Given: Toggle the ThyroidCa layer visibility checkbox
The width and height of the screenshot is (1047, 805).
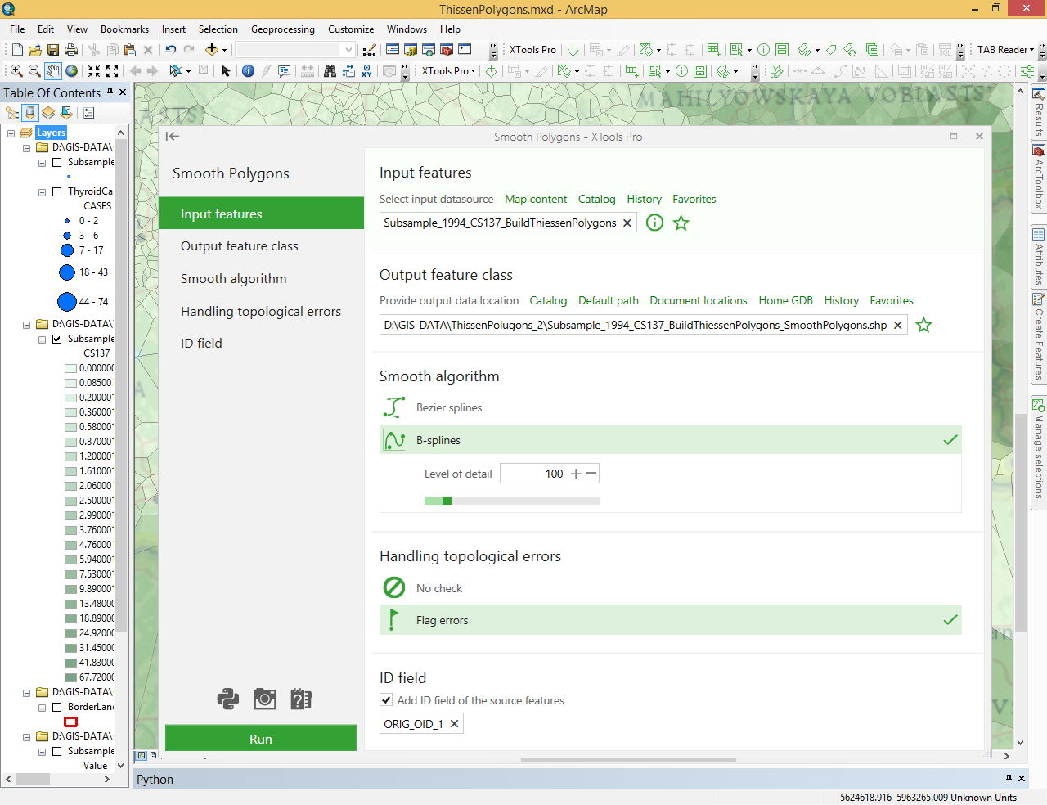Looking at the screenshot, I should pyautogui.click(x=57, y=191).
